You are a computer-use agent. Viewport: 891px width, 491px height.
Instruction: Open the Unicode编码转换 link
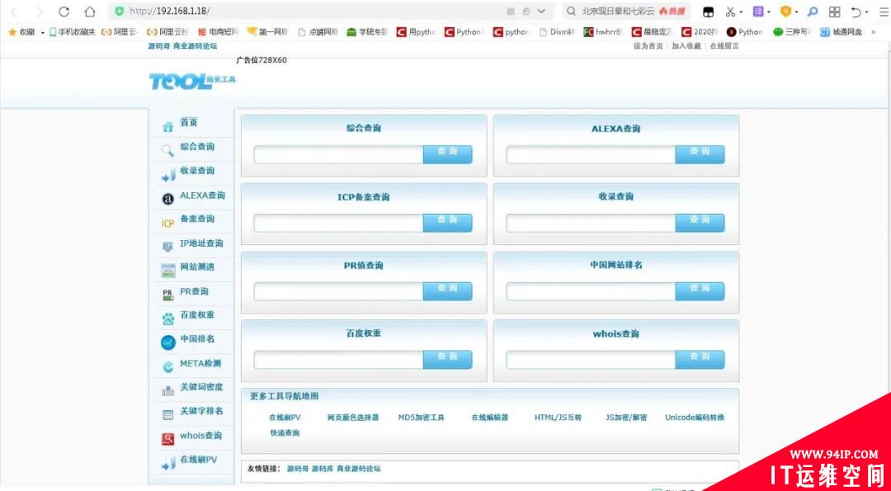[695, 417]
